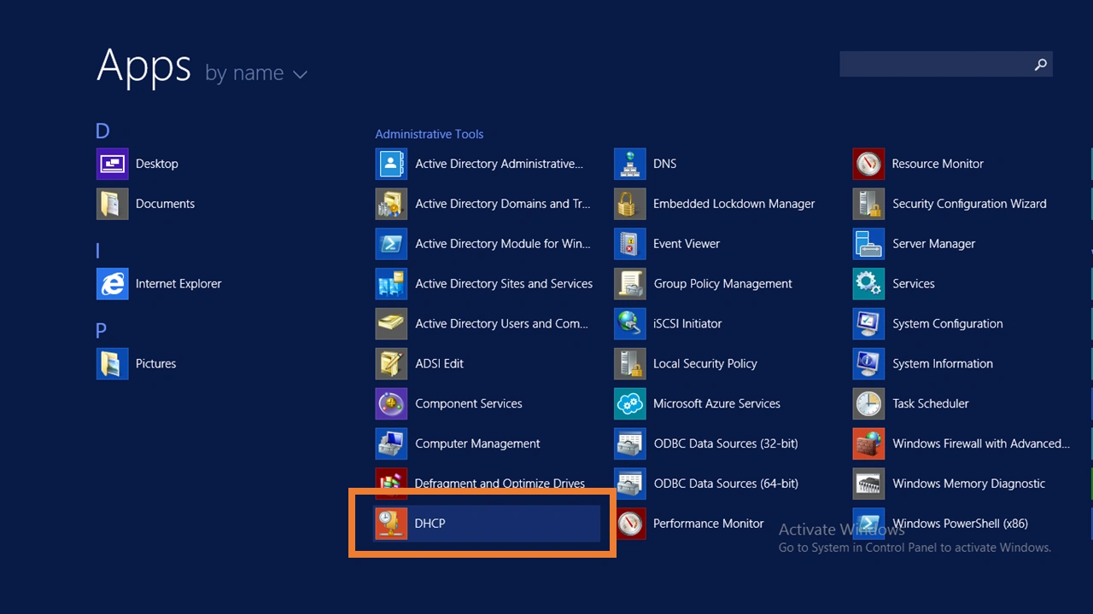Viewport: 1093px width, 614px height.
Task: Click the search magnifier icon
Action: pyautogui.click(x=1040, y=64)
